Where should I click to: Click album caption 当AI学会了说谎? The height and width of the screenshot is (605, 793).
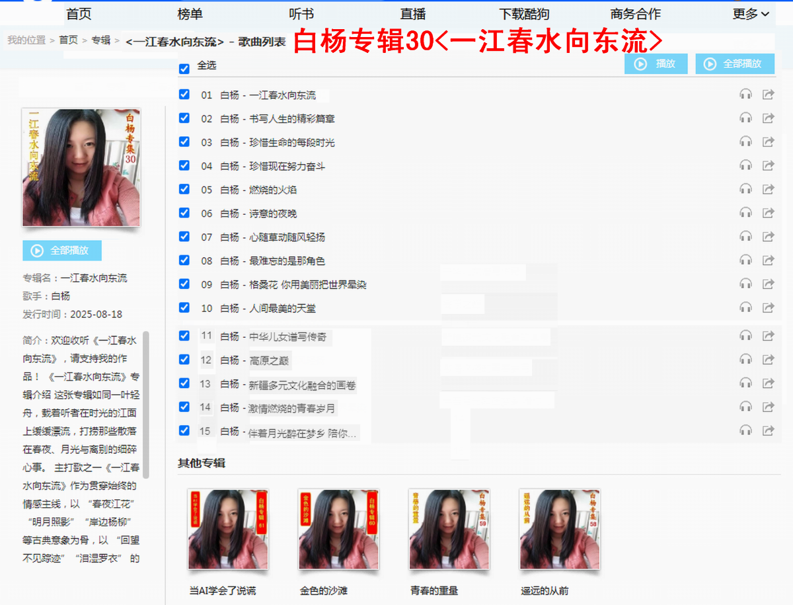click(x=223, y=591)
